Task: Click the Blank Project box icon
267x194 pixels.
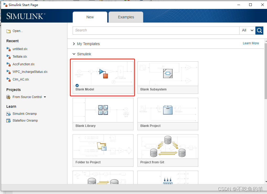Action: point(168,110)
